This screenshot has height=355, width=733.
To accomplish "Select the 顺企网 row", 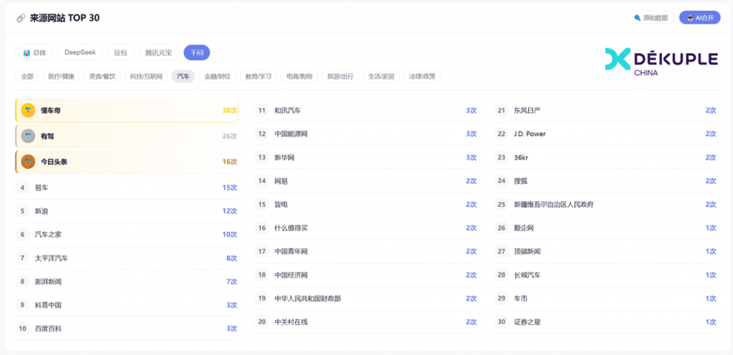I will point(606,228).
